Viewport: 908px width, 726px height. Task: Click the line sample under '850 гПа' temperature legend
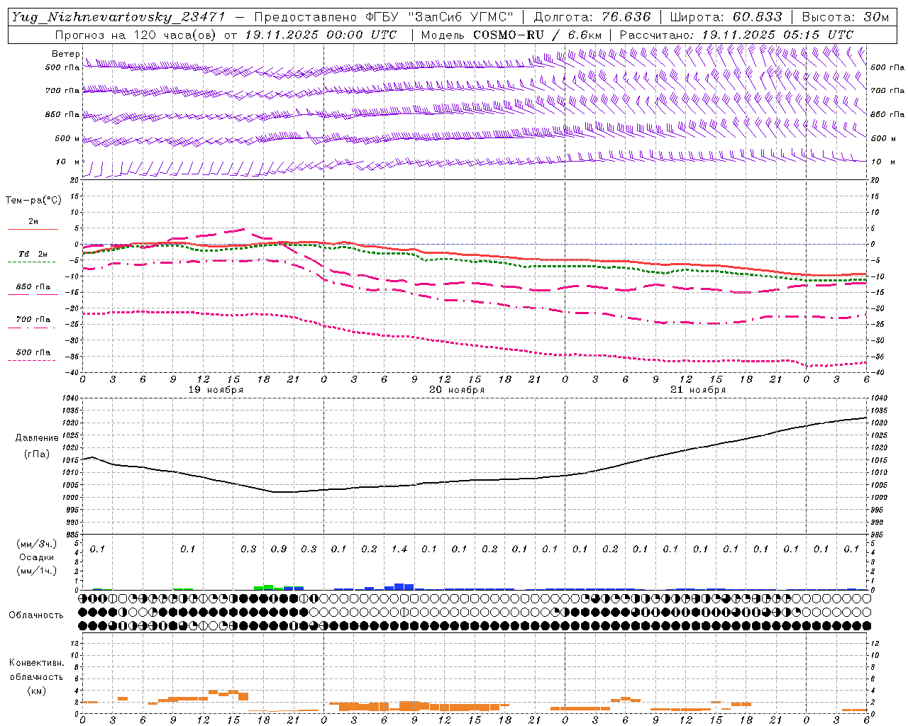33,294
